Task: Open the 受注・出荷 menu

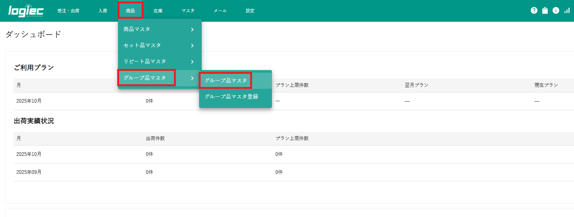Action: (68, 11)
